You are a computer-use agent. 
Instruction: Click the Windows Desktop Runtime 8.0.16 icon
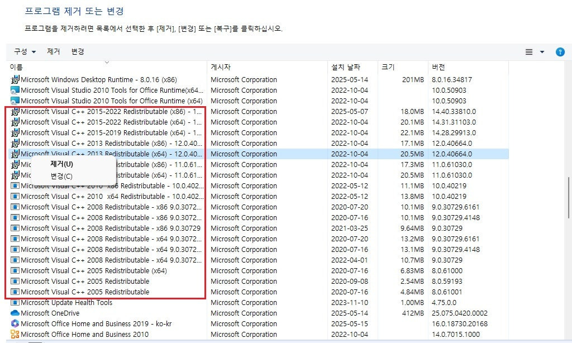(15, 79)
